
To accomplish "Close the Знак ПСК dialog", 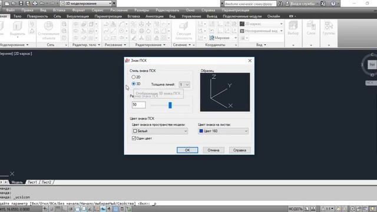I will tap(250, 61).
